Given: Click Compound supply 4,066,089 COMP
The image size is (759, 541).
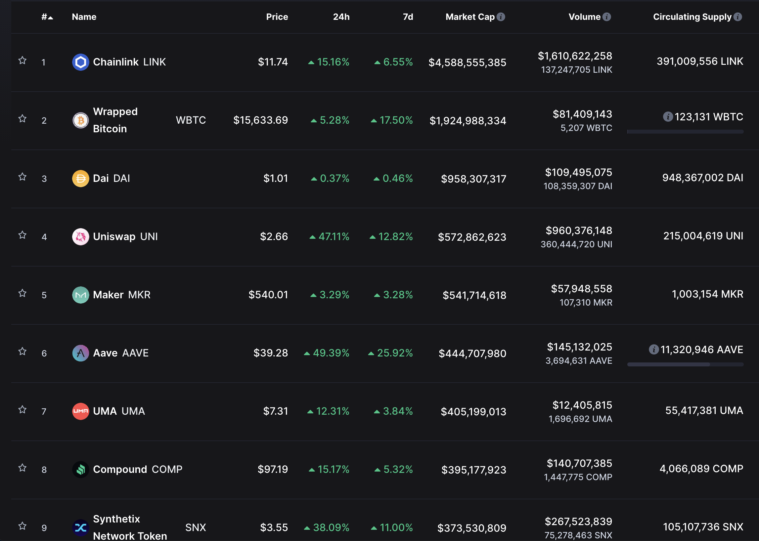Looking at the screenshot, I should (701, 469).
